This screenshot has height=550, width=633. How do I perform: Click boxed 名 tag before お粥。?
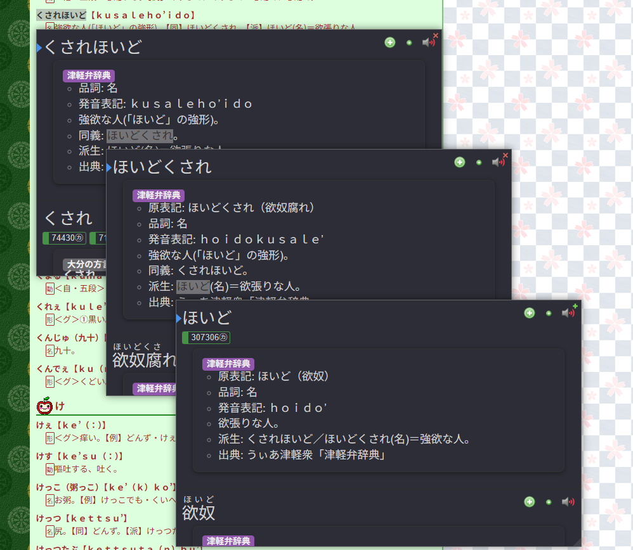click(49, 501)
